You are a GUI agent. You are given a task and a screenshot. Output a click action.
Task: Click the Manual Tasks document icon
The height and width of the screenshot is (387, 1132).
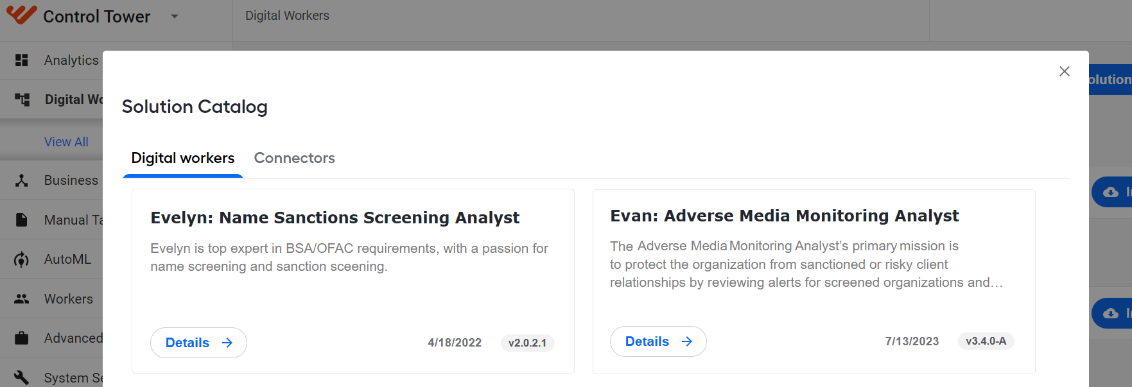(22, 220)
